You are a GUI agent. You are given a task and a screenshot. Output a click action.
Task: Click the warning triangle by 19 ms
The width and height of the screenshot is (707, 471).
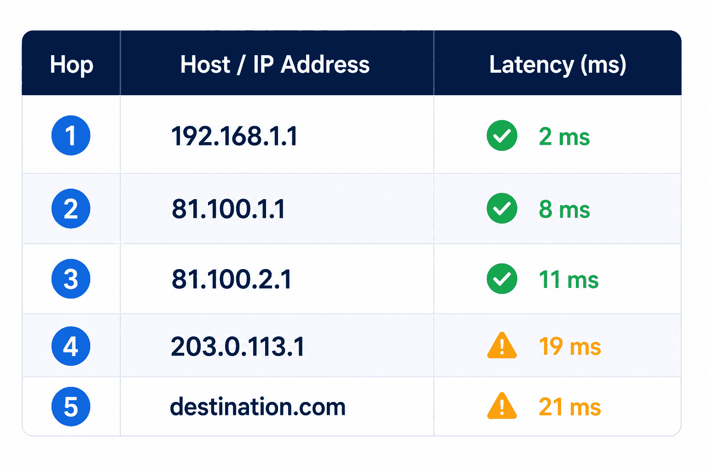[x=502, y=345]
